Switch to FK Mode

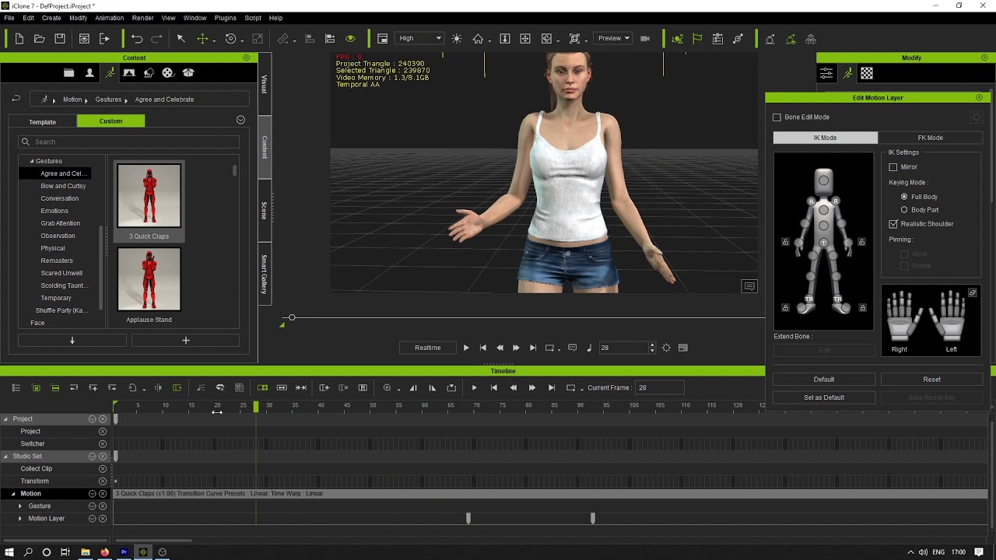(x=930, y=138)
